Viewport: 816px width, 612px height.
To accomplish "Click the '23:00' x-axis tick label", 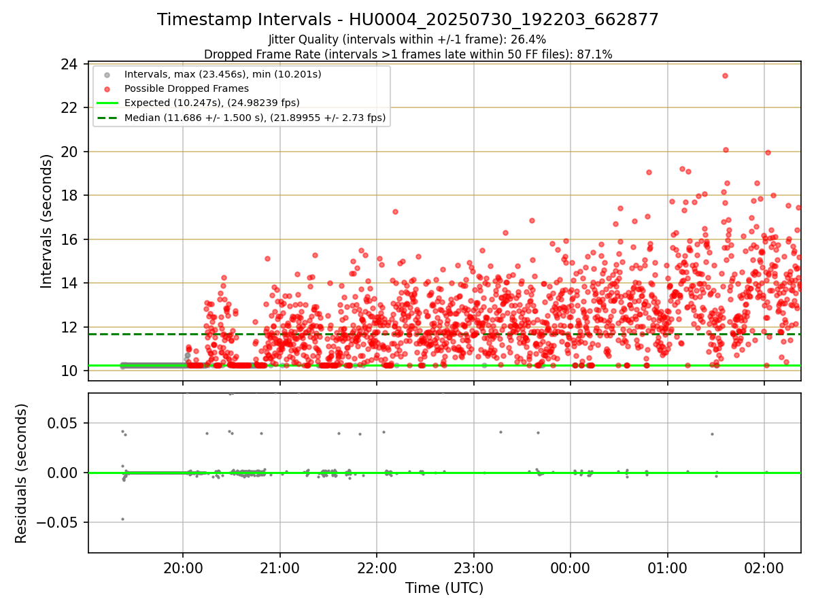I will [474, 568].
